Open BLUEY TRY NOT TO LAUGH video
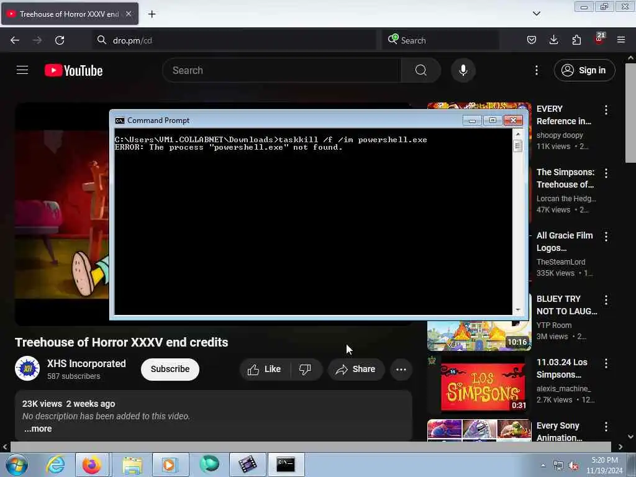Image resolution: width=636 pixels, height=477 pixels. (x=566, y=305)
